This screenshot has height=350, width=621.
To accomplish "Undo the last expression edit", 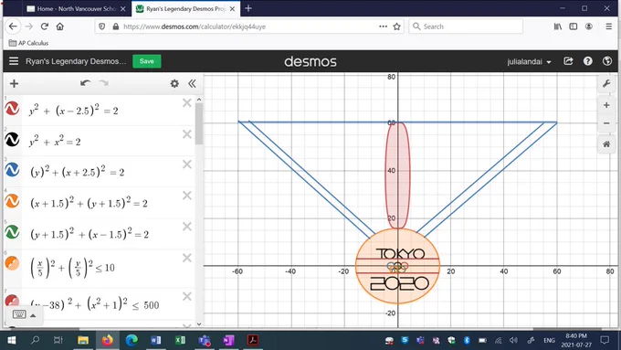I will click(85, 83).
